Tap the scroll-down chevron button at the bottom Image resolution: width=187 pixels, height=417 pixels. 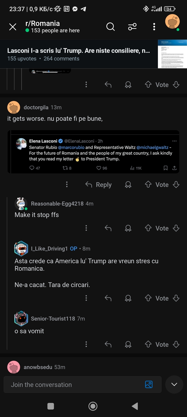click(x=174, y=385)
